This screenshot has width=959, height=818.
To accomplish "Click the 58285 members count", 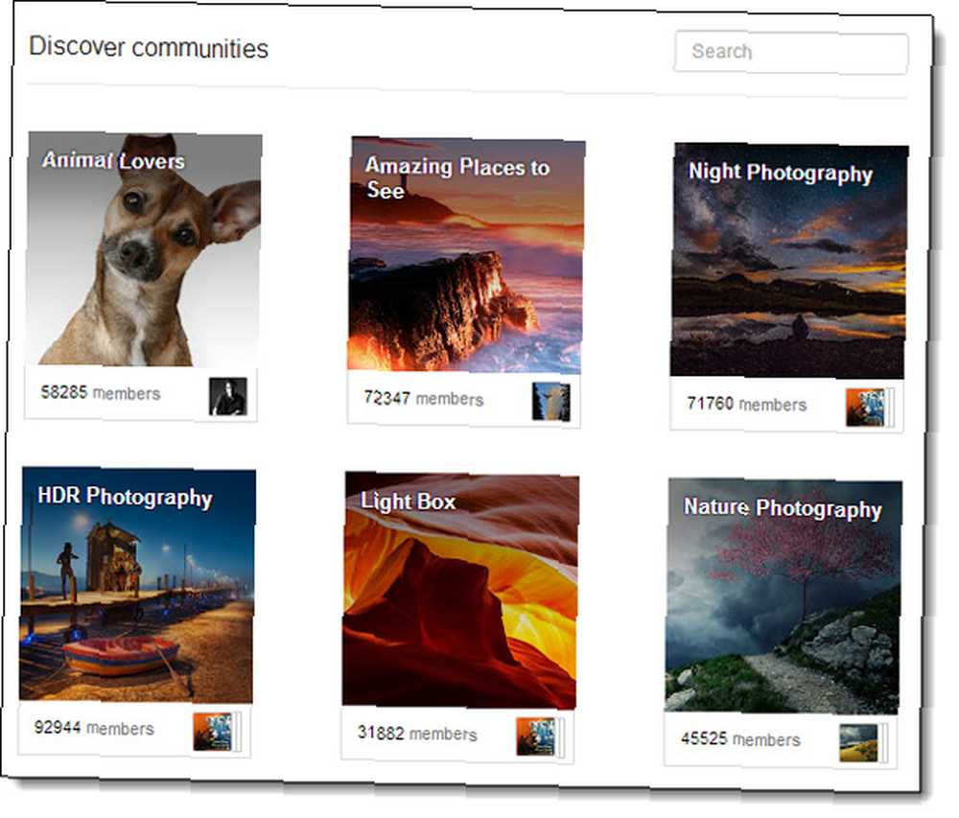I will click(x=101, y=392).
